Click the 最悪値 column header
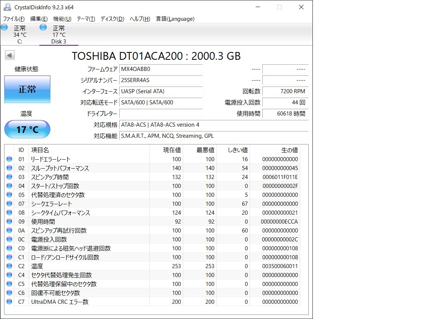Image resolution: width=428 pixels, height=319 pixels. tap(200, 150)
